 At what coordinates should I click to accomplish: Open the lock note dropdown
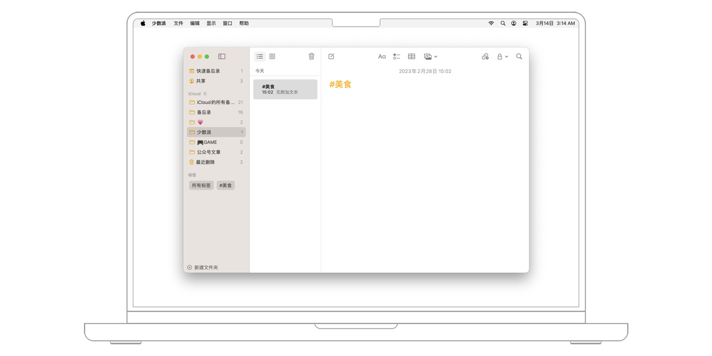[x=502, y=57]
